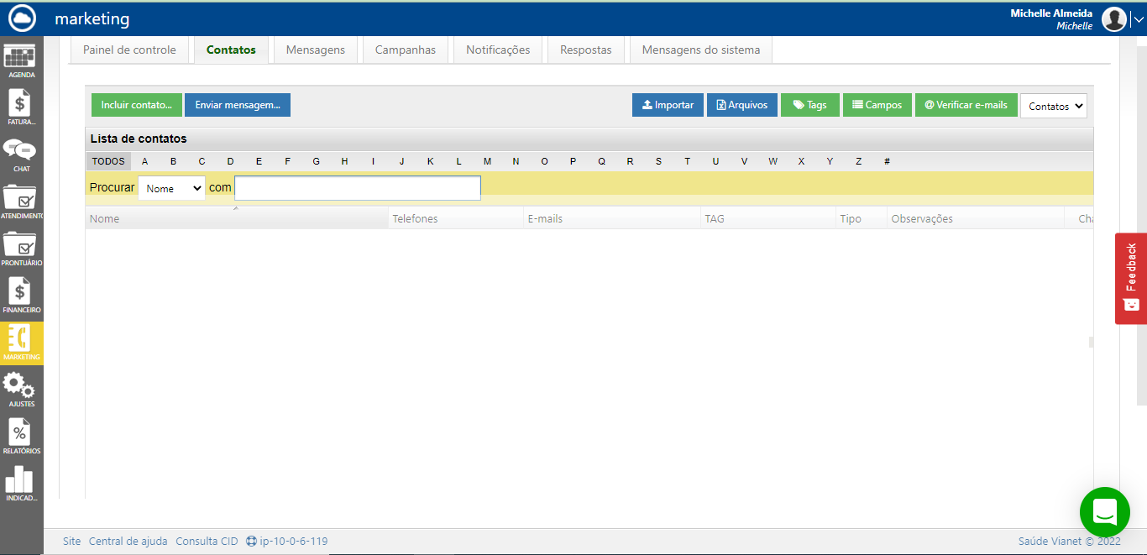The image size is (1147, 555).
Task: Open Mensagens do sistema tab
Action: [701, 50]
